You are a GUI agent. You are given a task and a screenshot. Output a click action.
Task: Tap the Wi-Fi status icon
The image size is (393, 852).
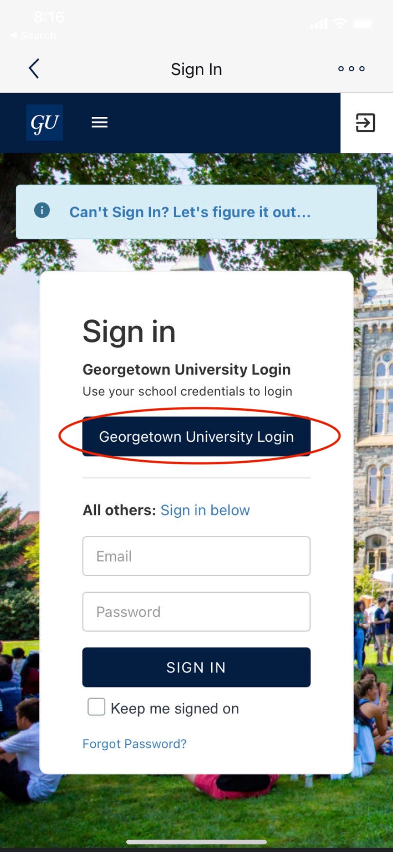point(340,23)
